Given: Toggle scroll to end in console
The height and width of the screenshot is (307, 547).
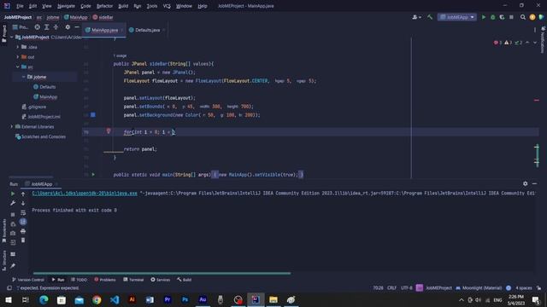Looking at the screenshot, I should (23, 222).
